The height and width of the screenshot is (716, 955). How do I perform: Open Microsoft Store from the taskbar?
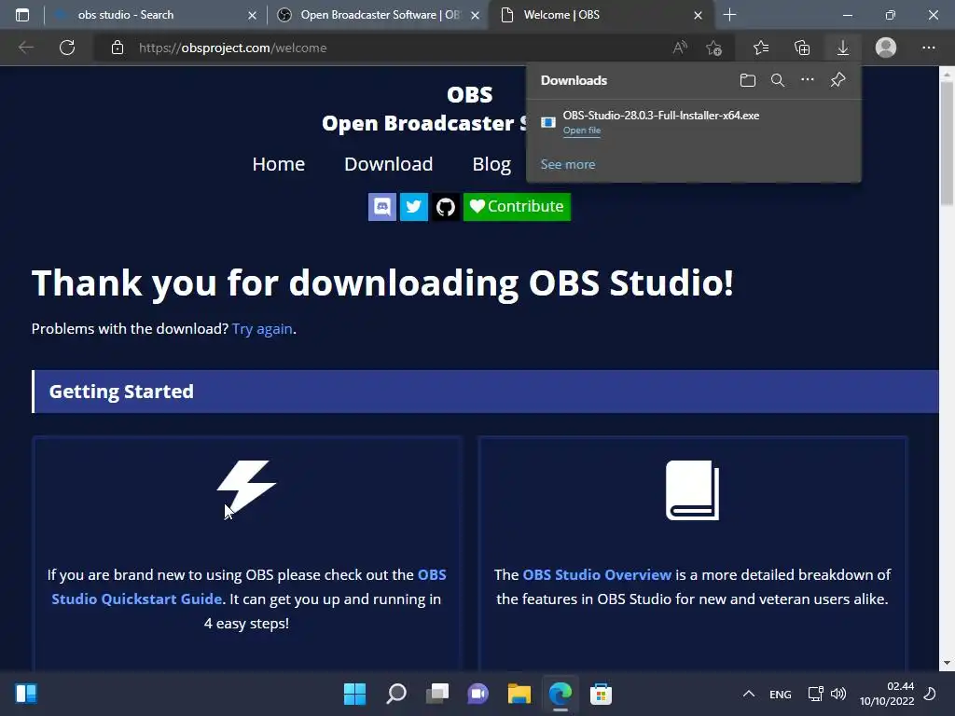601,694
